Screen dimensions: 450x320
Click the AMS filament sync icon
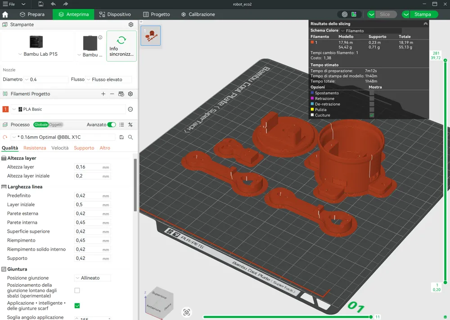pos(121,94)
